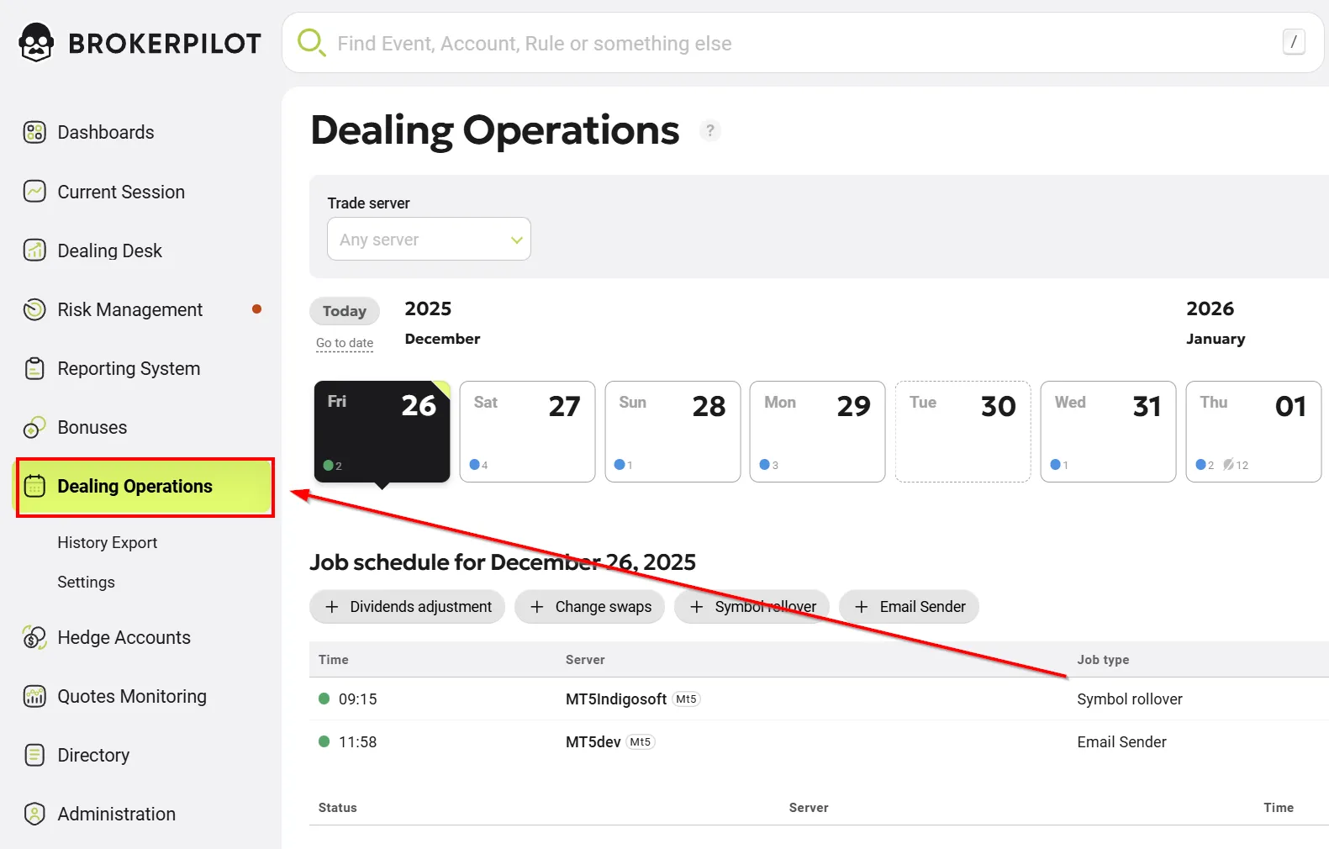
Task: Click the Reporting System clipboard icon
Action: [x=34, y=368]
